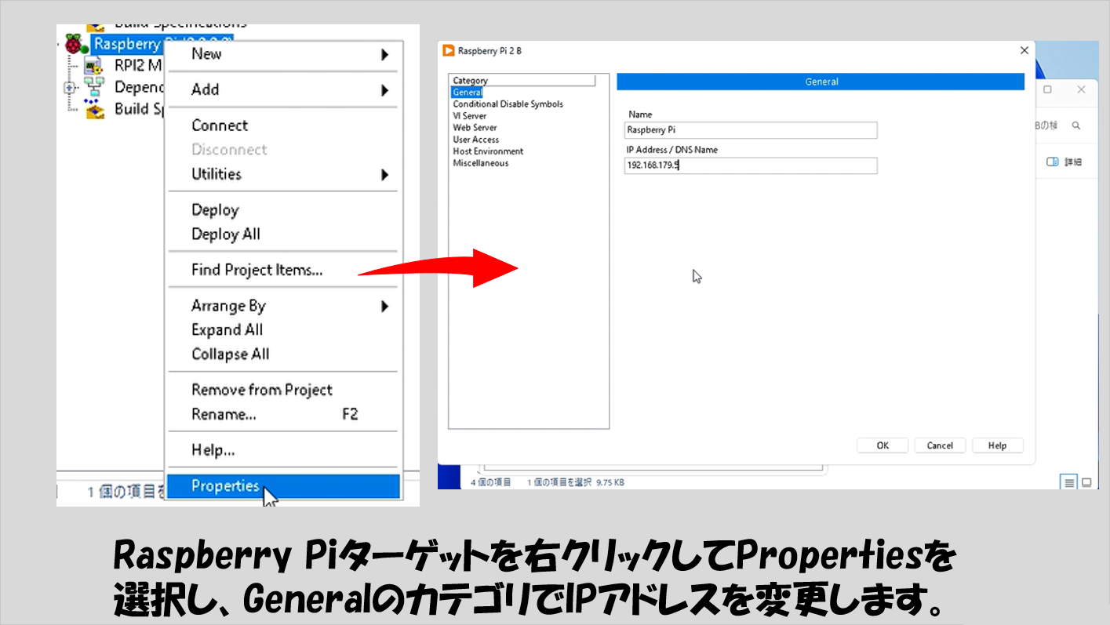Open the New submenu arrow
The width and height of the screenshot is (1110, 625).
tap(385, 54)
